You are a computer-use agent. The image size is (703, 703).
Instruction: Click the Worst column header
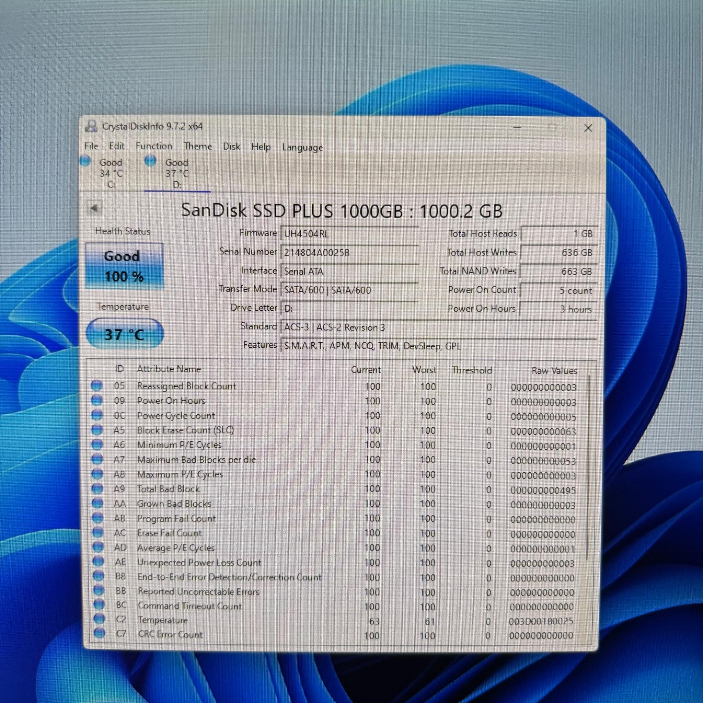click(x=424, y=370)
